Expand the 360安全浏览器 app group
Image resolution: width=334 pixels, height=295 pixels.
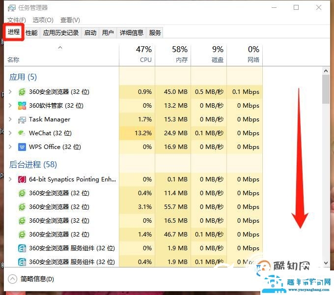click(x=10, y=92)
